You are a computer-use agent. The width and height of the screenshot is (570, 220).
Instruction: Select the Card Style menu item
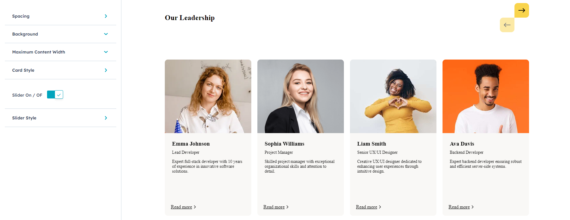(x=23, y=70)
